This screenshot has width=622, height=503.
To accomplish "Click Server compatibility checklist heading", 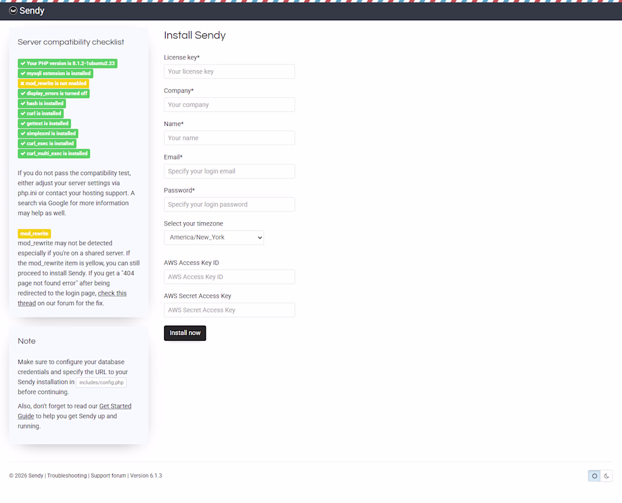I will pyautogui.click(x=71, y=42).
